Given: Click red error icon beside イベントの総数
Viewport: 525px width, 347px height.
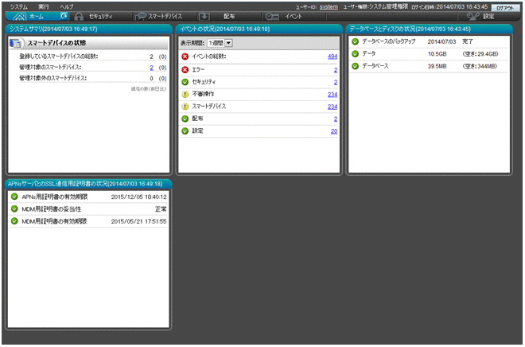Looking at the screenshot, I should point(185,57).
